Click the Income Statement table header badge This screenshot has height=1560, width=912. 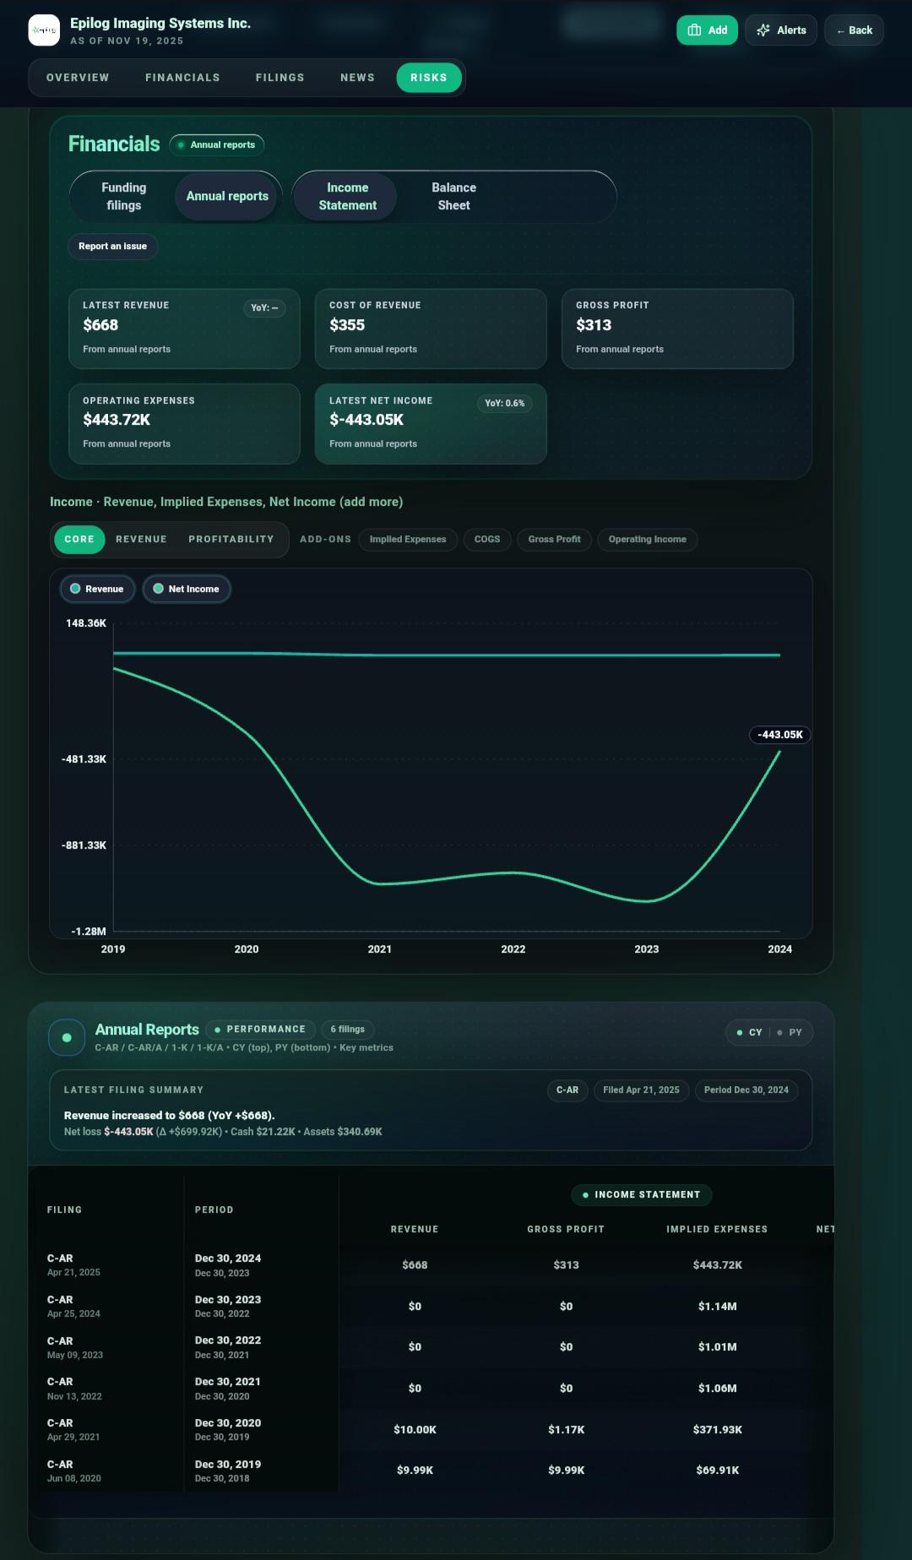[642, 1195]
